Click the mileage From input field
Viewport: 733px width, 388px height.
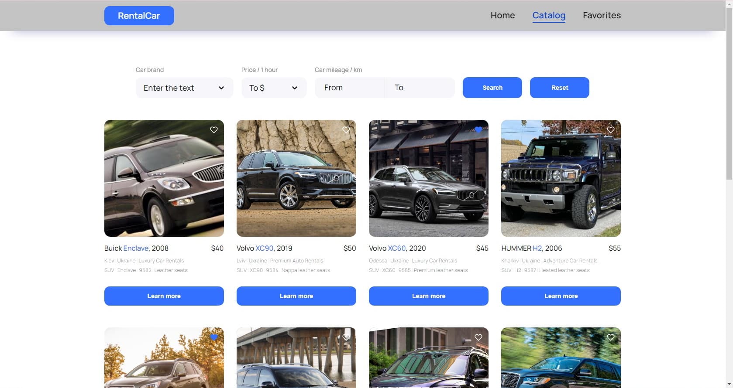click(x=350, y=88)
